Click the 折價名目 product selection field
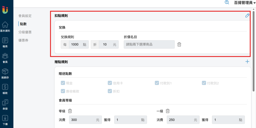This screenshot has height=128, width=256. pyautogui.click(x=149, y=44)
